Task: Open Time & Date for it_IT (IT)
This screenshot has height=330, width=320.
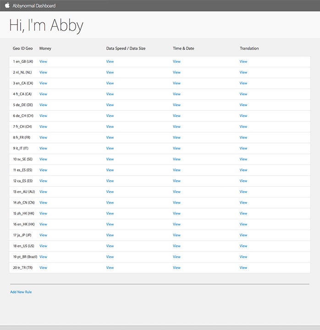Action: click(x=177, y=148)
